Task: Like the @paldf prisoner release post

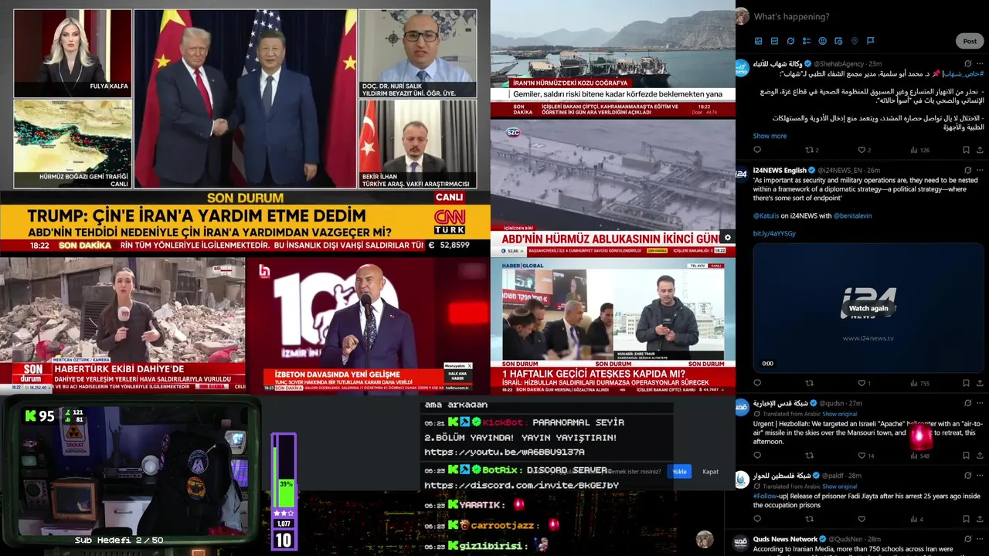Action: click(x=862, y=519)
